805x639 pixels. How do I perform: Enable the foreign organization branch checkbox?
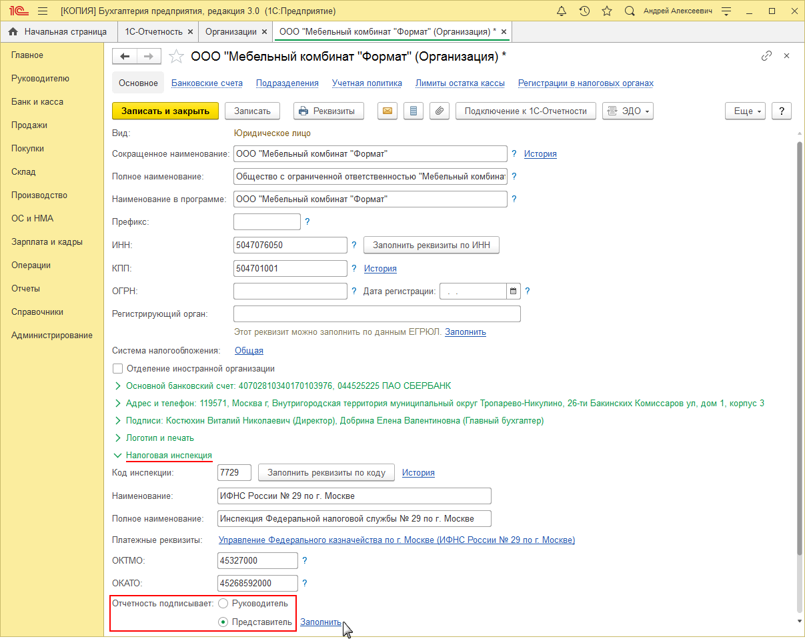click(x=118, y=368)
